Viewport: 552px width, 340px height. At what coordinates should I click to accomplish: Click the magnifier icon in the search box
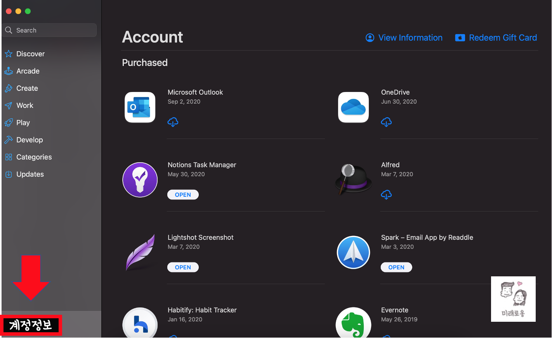pos(9,30)
